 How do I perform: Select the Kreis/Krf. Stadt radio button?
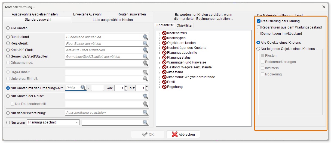[8, 50]
